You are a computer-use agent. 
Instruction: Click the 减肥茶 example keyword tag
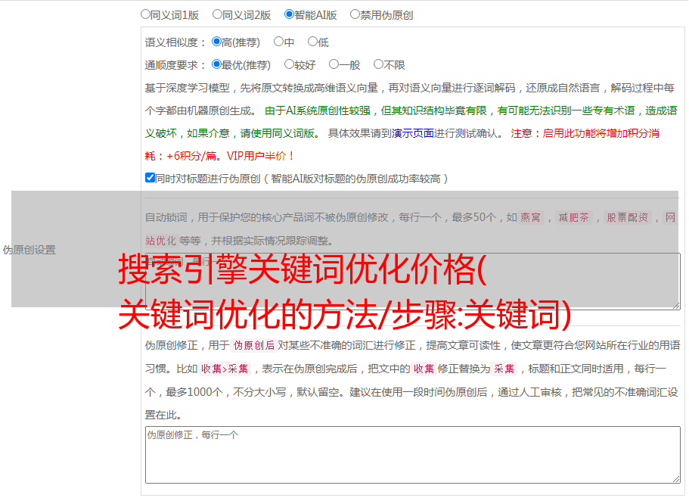[x=574, y=217]
